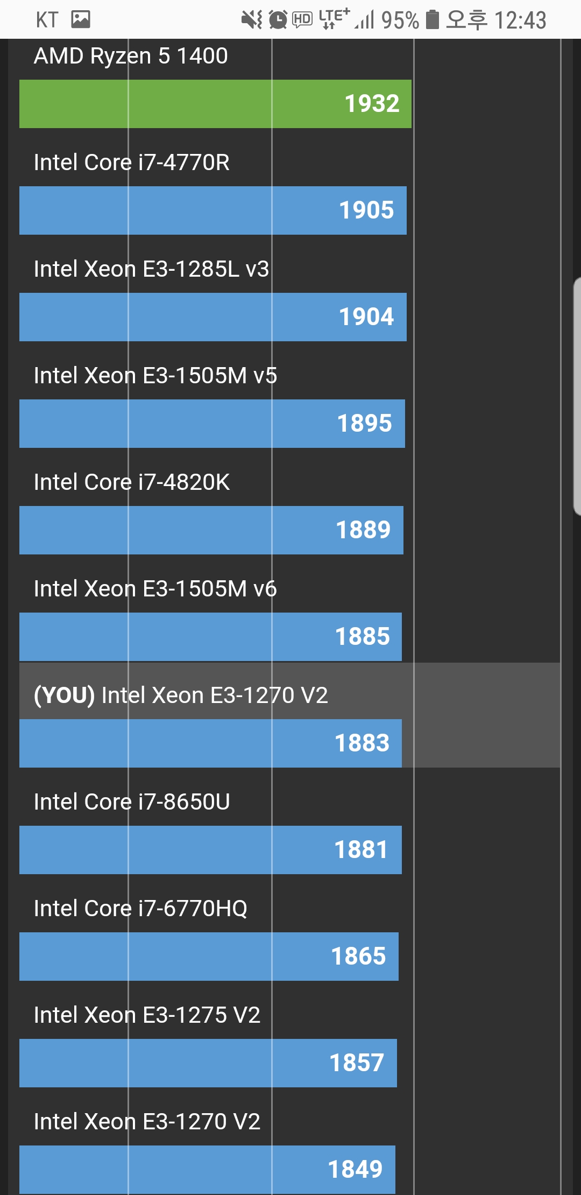
Task: Tap the muted vibrate icon in status bar
Action: click(x=252, y=20)
